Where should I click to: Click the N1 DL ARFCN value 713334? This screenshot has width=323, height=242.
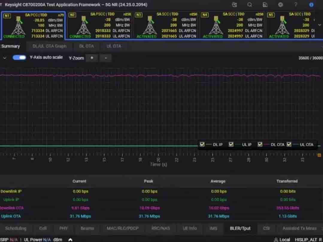[38, 31]
